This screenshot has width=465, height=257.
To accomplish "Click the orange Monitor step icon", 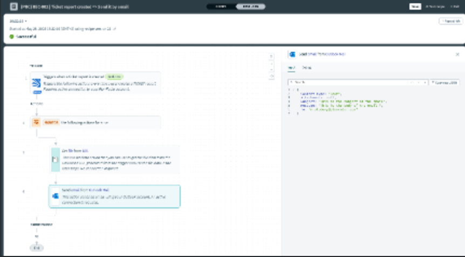I will pyautogui.click(x=36, y=123).
